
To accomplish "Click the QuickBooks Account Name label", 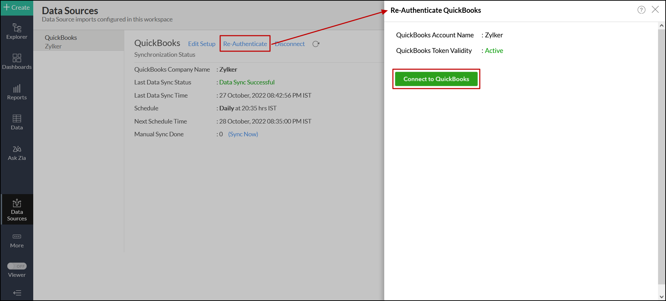I will (435, 35).
